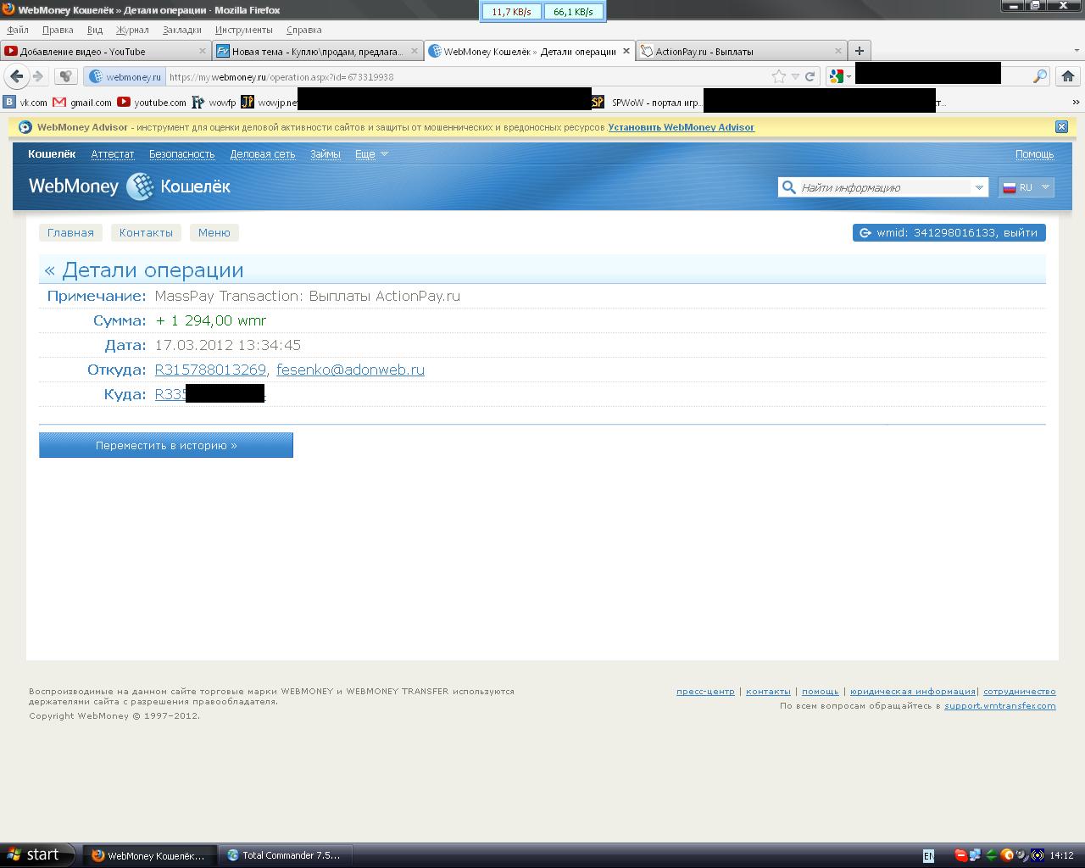Close the YouTube video upload tab
Viewport: 1085px width, 868px height.
203,51
